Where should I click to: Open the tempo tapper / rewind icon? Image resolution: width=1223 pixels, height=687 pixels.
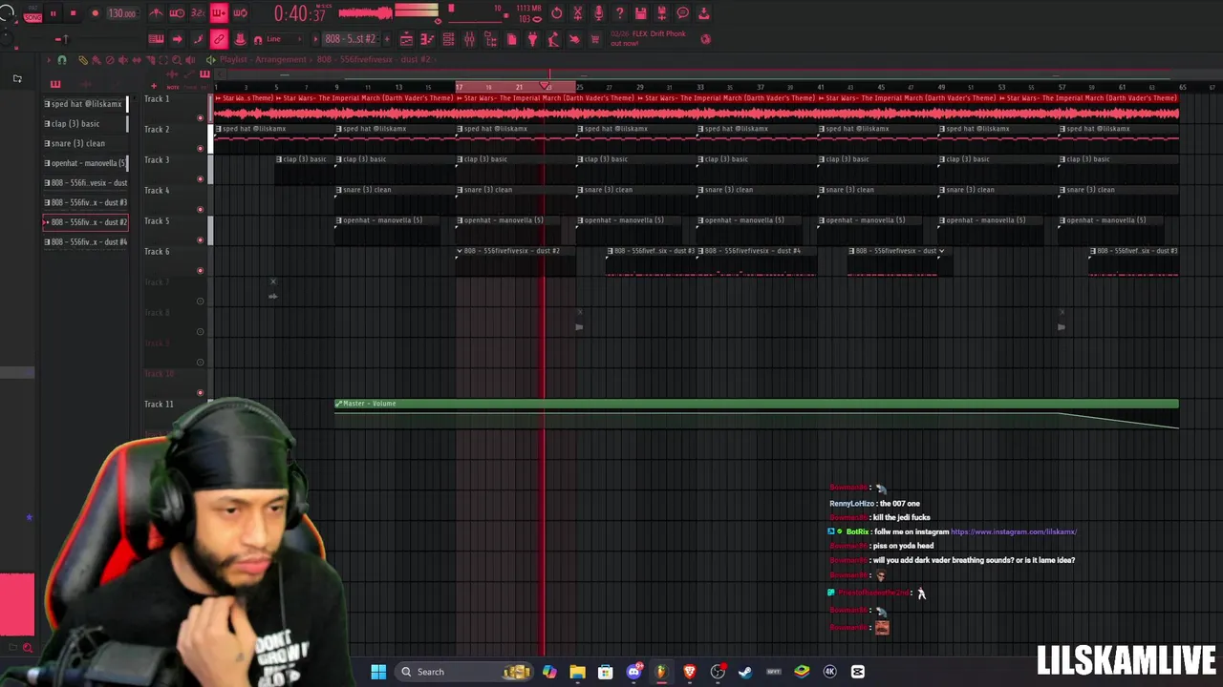pyautogui.click(x=557, y=13)
